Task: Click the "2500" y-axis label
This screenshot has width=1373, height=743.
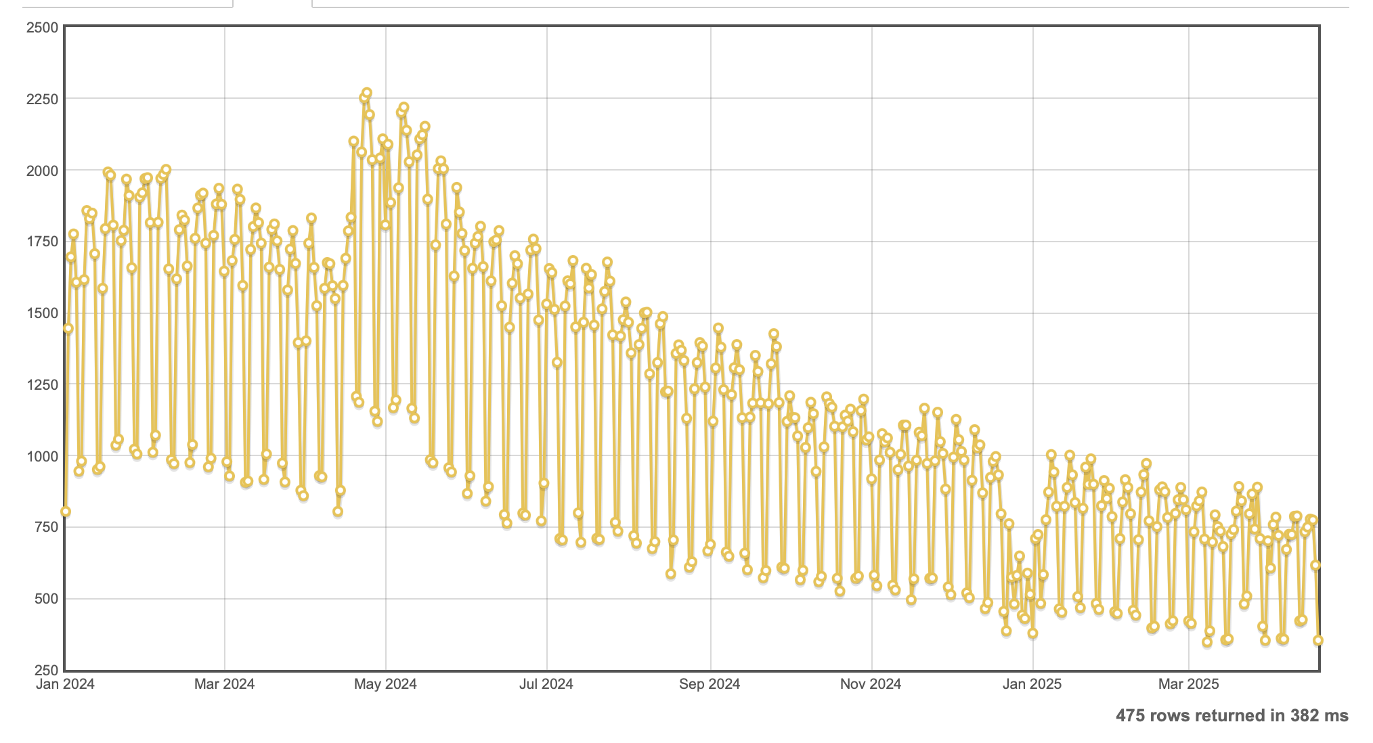Action: tap(42, 28)
